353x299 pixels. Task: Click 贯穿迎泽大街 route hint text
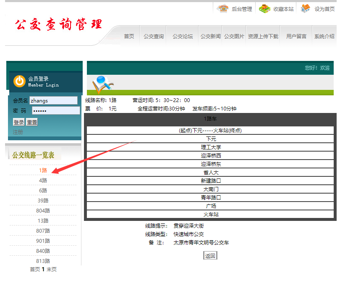[x=188, y=226]
